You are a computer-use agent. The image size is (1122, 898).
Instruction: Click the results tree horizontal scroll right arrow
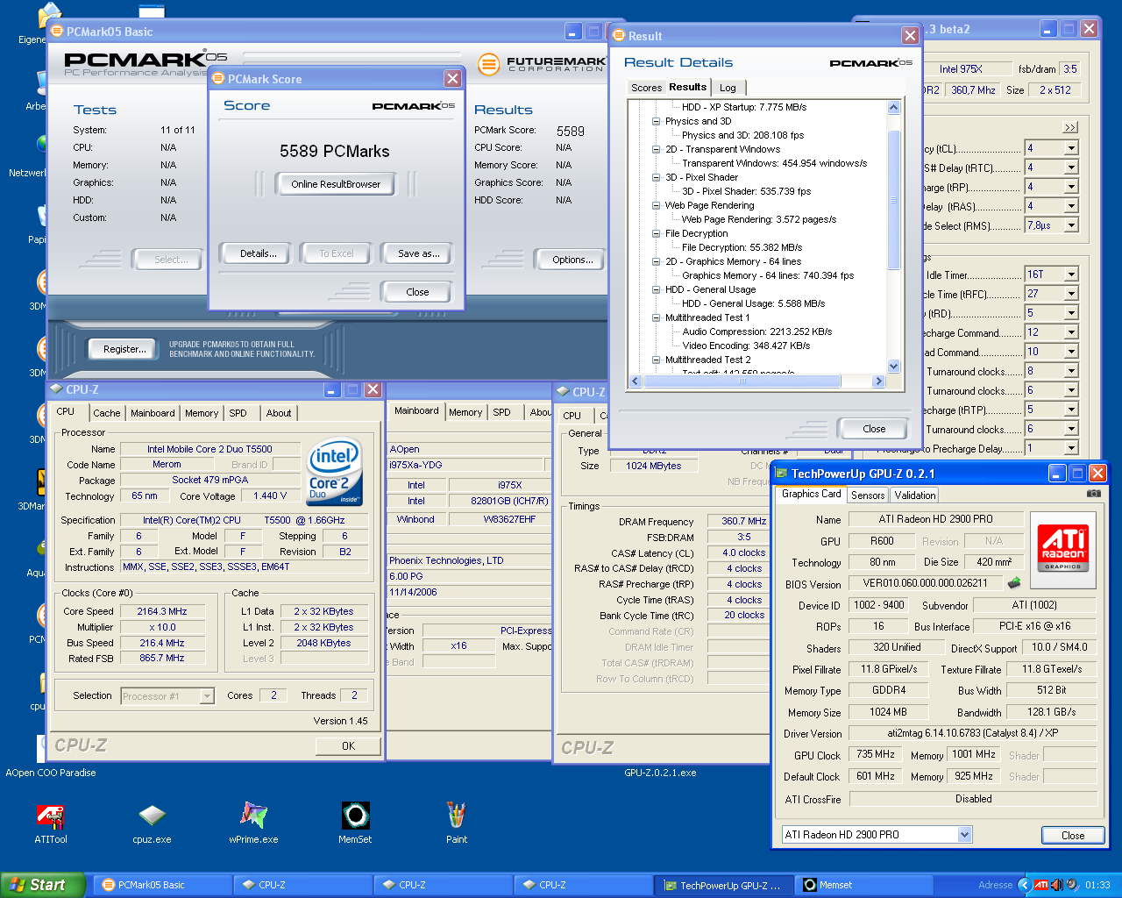[878, 381]
